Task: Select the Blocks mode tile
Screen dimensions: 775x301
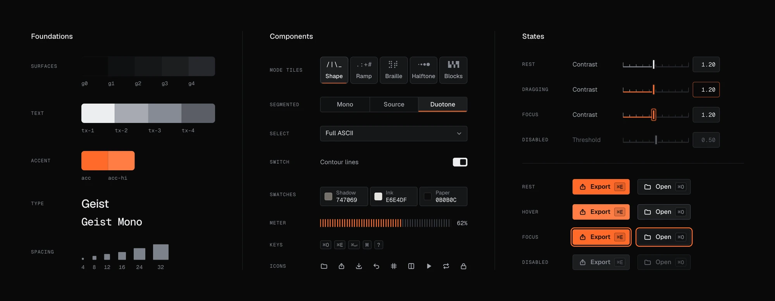Action: (x=453, y=70)
